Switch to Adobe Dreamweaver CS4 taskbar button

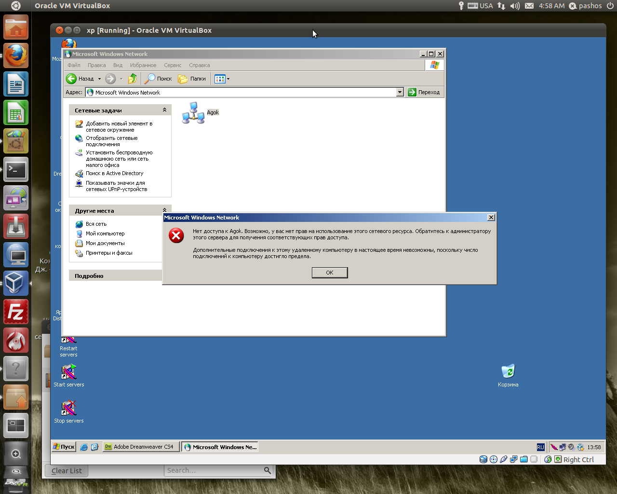click(141, 447)
